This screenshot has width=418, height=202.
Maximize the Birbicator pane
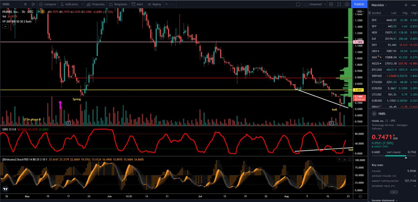tap(350, 159)
